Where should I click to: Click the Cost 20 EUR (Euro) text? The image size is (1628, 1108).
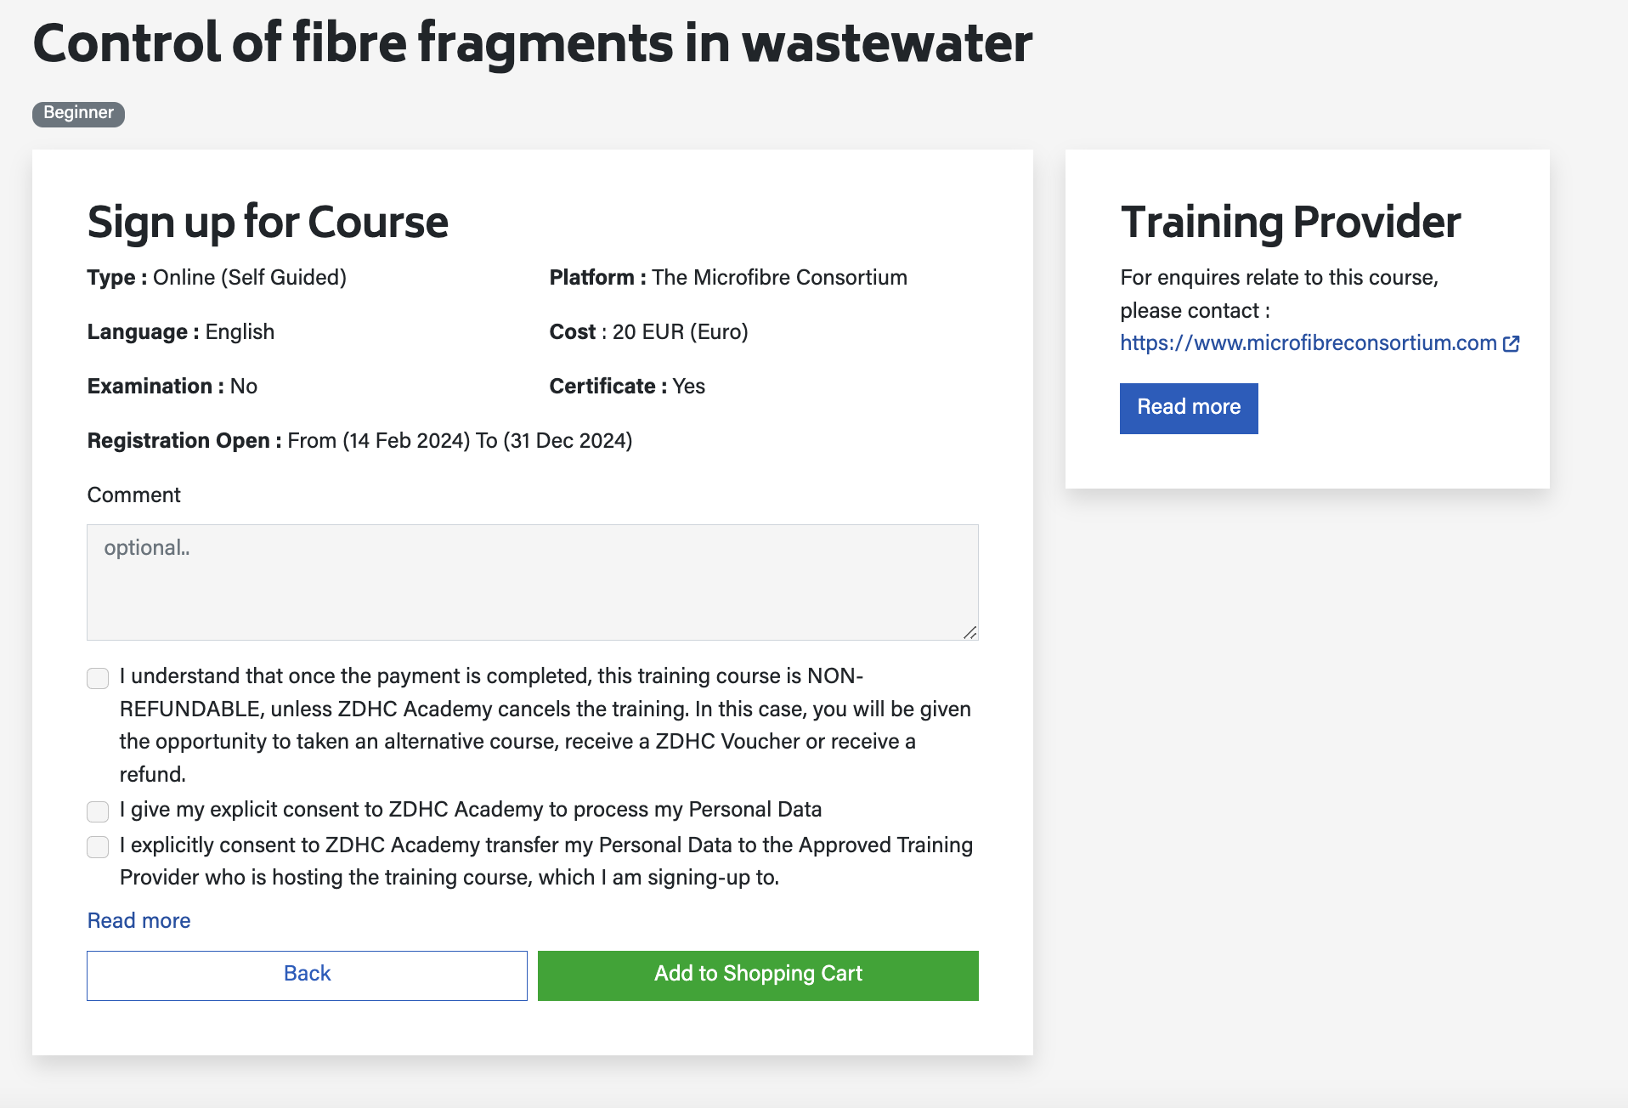coord(648,331)
